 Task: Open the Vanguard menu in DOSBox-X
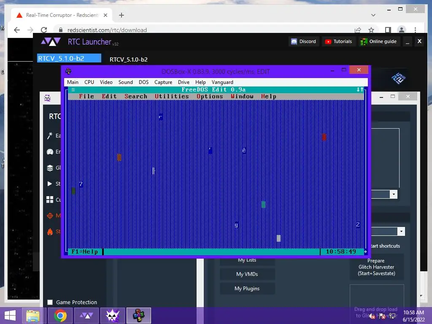222,82
